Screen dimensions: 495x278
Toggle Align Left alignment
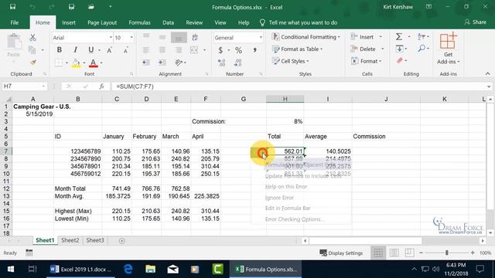tap(146, 49)
